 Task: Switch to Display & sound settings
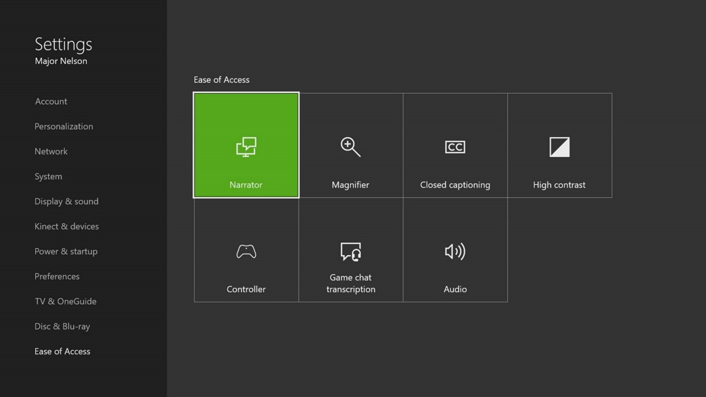(x=66, y=201)
